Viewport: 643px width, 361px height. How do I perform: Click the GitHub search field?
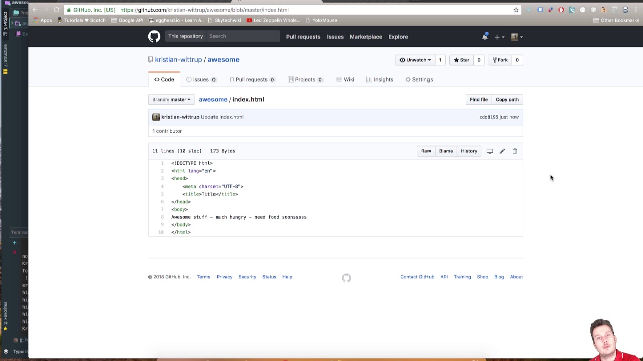coord(243,36)
